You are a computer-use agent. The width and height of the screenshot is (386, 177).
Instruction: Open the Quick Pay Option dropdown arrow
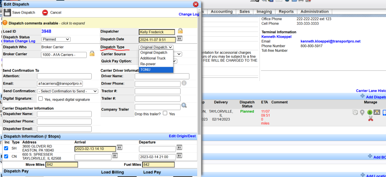point(175,61)
